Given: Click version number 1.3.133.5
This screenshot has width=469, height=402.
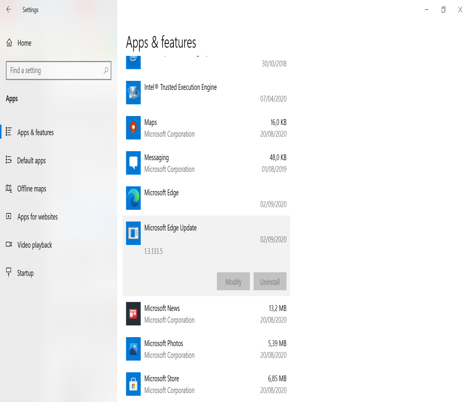Looking at the screenshot, I should 153,251.
